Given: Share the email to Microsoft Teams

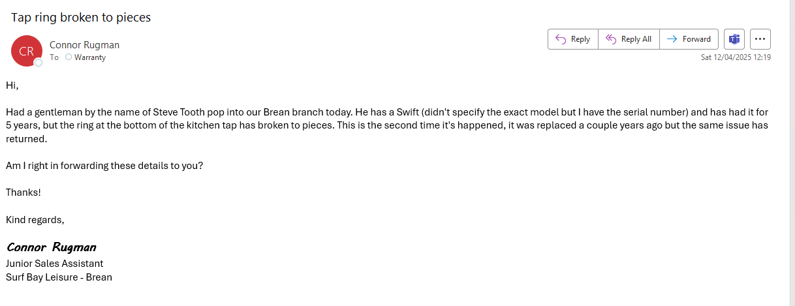Looking at the screenshot, I should tap(734, 39).
